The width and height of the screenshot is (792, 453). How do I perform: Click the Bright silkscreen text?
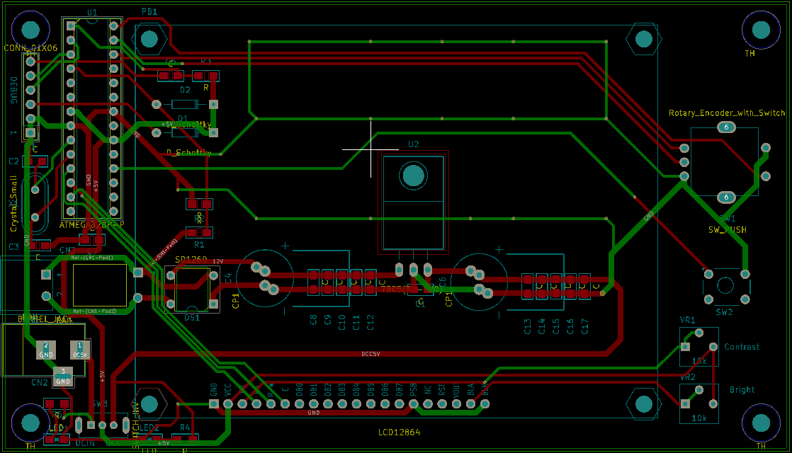point(742,389)
